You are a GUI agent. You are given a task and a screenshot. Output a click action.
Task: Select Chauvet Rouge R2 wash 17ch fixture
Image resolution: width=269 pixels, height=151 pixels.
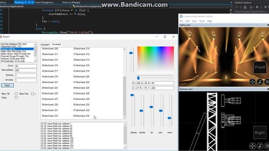15,56
